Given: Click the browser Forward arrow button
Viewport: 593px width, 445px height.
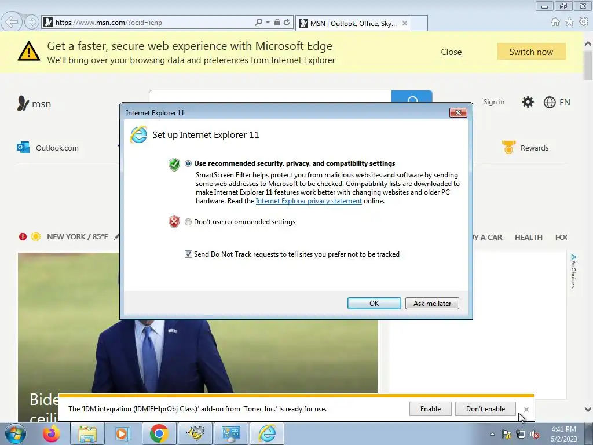Looking at the screenshot, I should (x=32, y=23).
